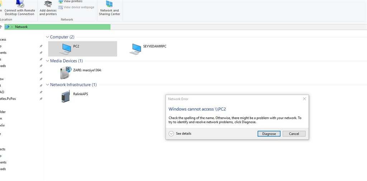
Task: Click the breadcrumb chevron before Network
Action: coord(12,27)
